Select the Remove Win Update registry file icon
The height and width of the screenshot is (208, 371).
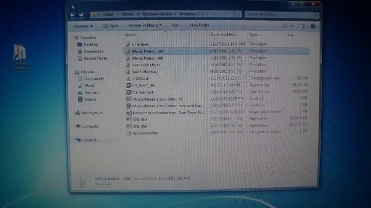click(129, 113)
